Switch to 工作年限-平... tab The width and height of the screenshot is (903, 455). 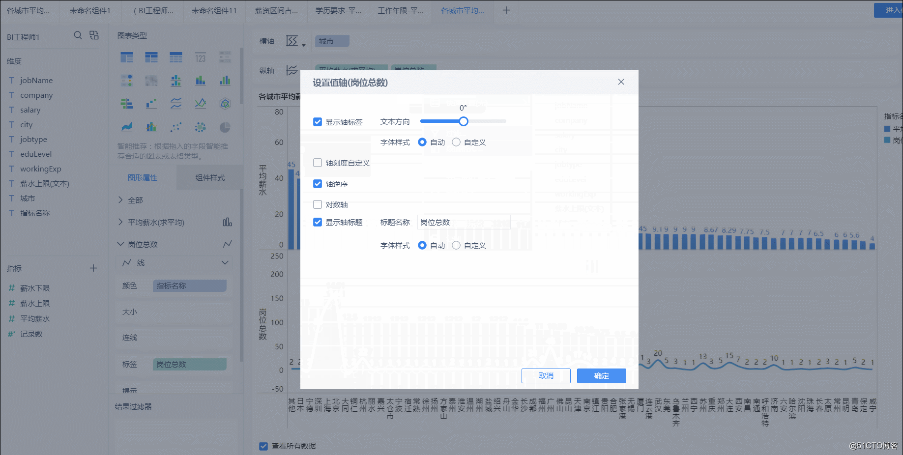point(400,10)
